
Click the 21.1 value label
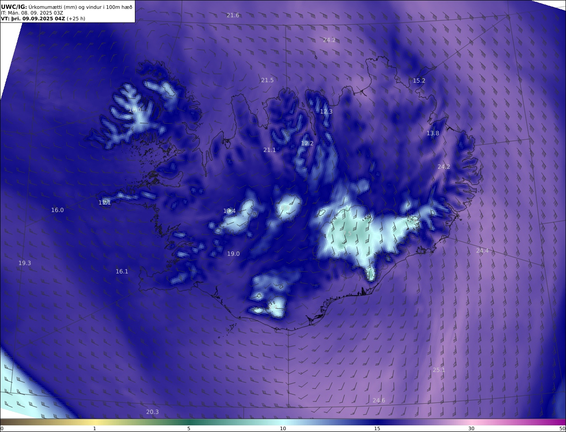(x=269, y=150)
